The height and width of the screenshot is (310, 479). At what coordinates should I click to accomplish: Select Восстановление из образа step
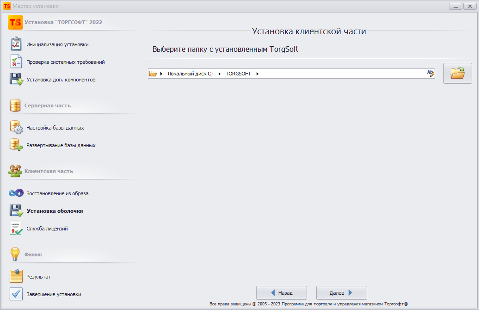[57, 193]
